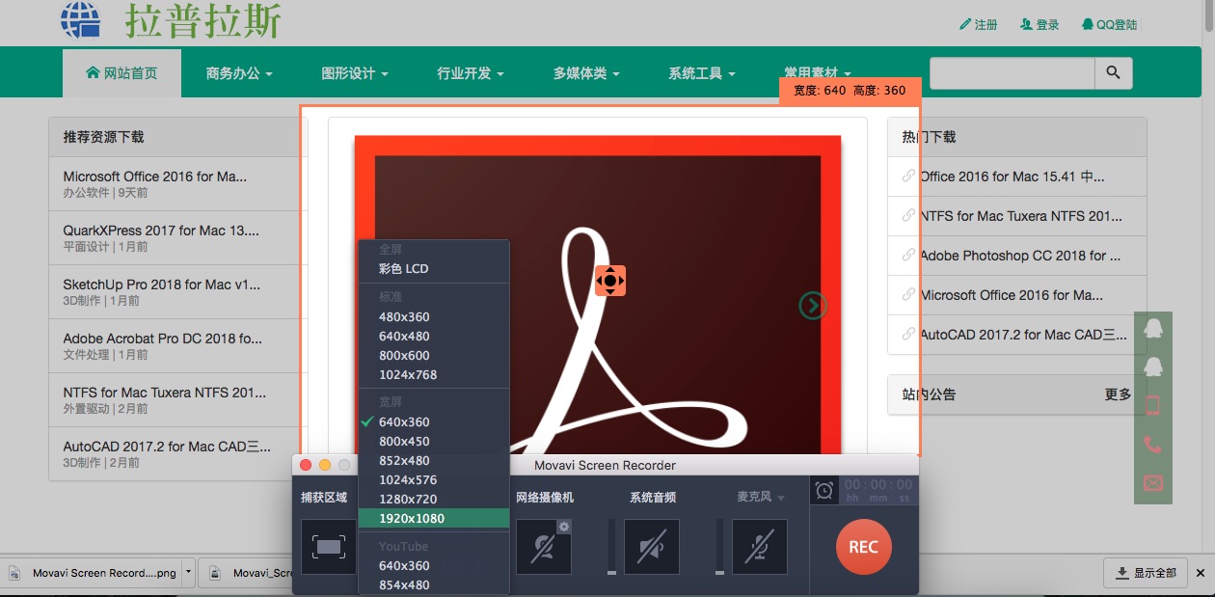Viewport: 1215px width, 597px height.
Task: Open webcam settings gear
Action: [564, 526]
